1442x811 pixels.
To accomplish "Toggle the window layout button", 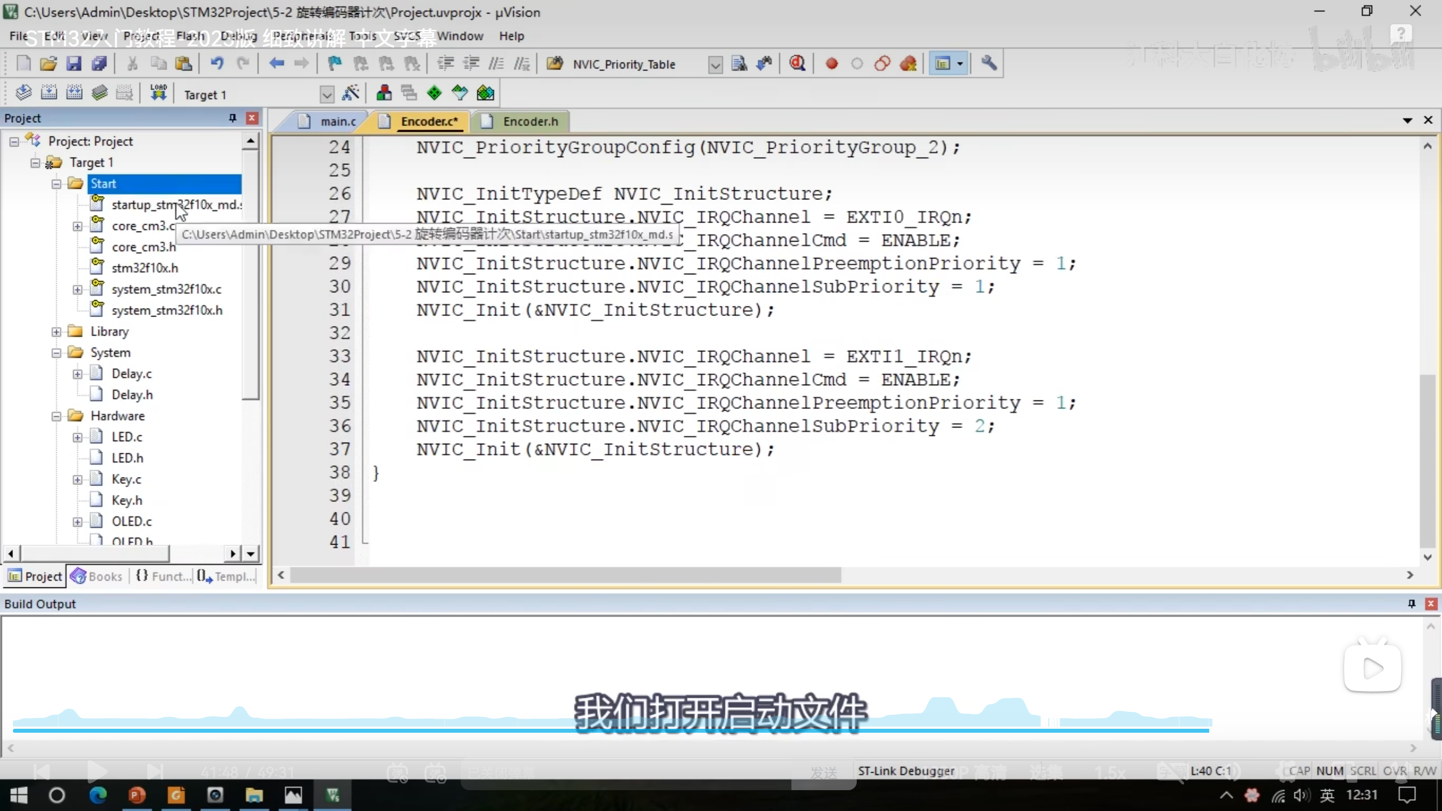I will (x=943, y=64).
